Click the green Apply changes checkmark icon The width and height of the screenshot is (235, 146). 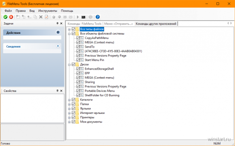coord(5,17)
